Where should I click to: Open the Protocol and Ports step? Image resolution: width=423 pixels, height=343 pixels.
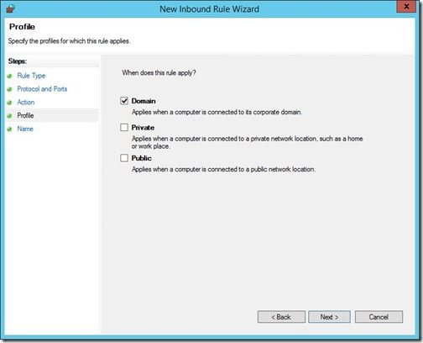point(42,89)
